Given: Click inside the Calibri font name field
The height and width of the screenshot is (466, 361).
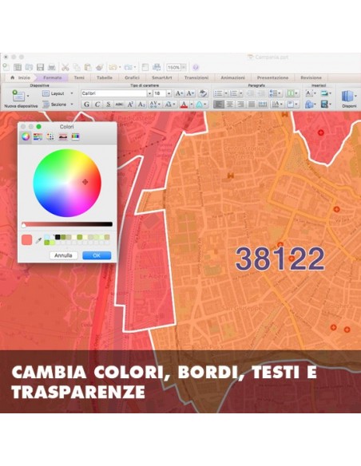Looking at the screenshot, I should coord(114,93).
